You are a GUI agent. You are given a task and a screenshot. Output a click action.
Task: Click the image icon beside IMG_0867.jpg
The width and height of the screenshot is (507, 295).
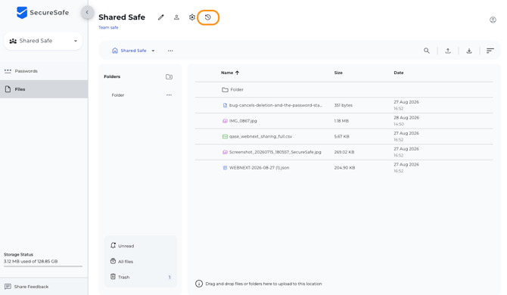point(225,121)
